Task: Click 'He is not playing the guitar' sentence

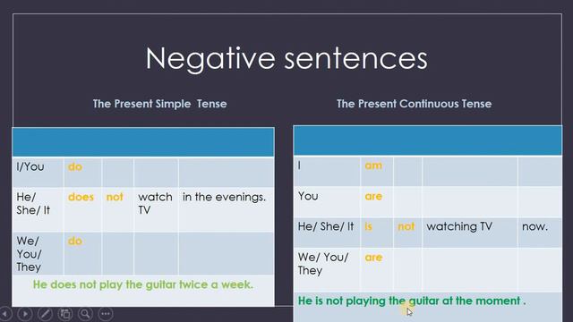Action: pyautogui.click(x=412, y=301)
